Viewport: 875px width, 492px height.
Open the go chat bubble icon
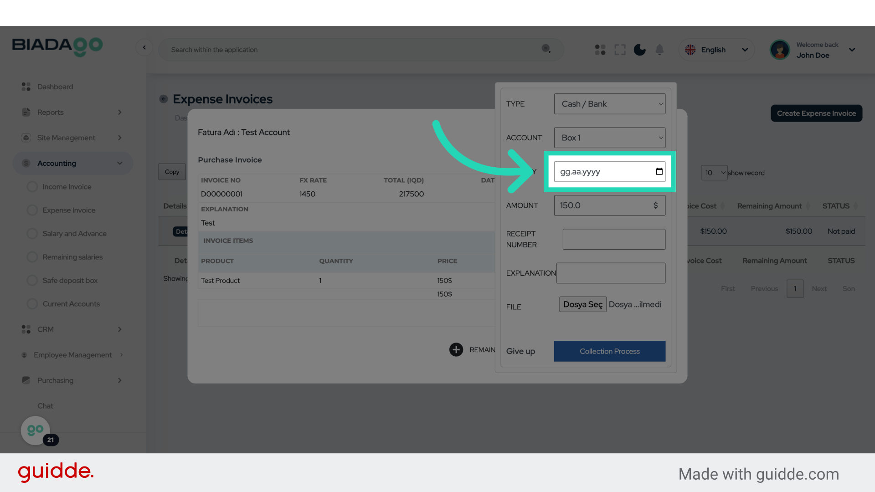[x=36, y=430]
